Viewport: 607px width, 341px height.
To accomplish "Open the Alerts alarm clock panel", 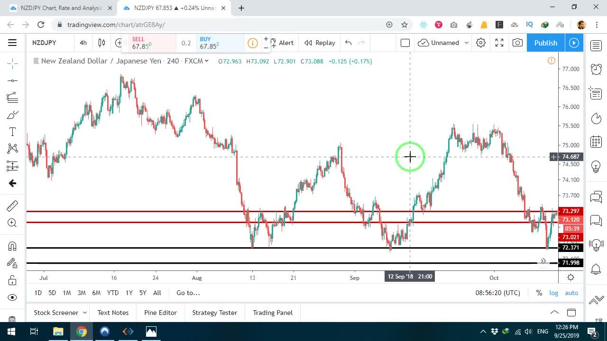I will pyautogui.click(x=596, y=69).
